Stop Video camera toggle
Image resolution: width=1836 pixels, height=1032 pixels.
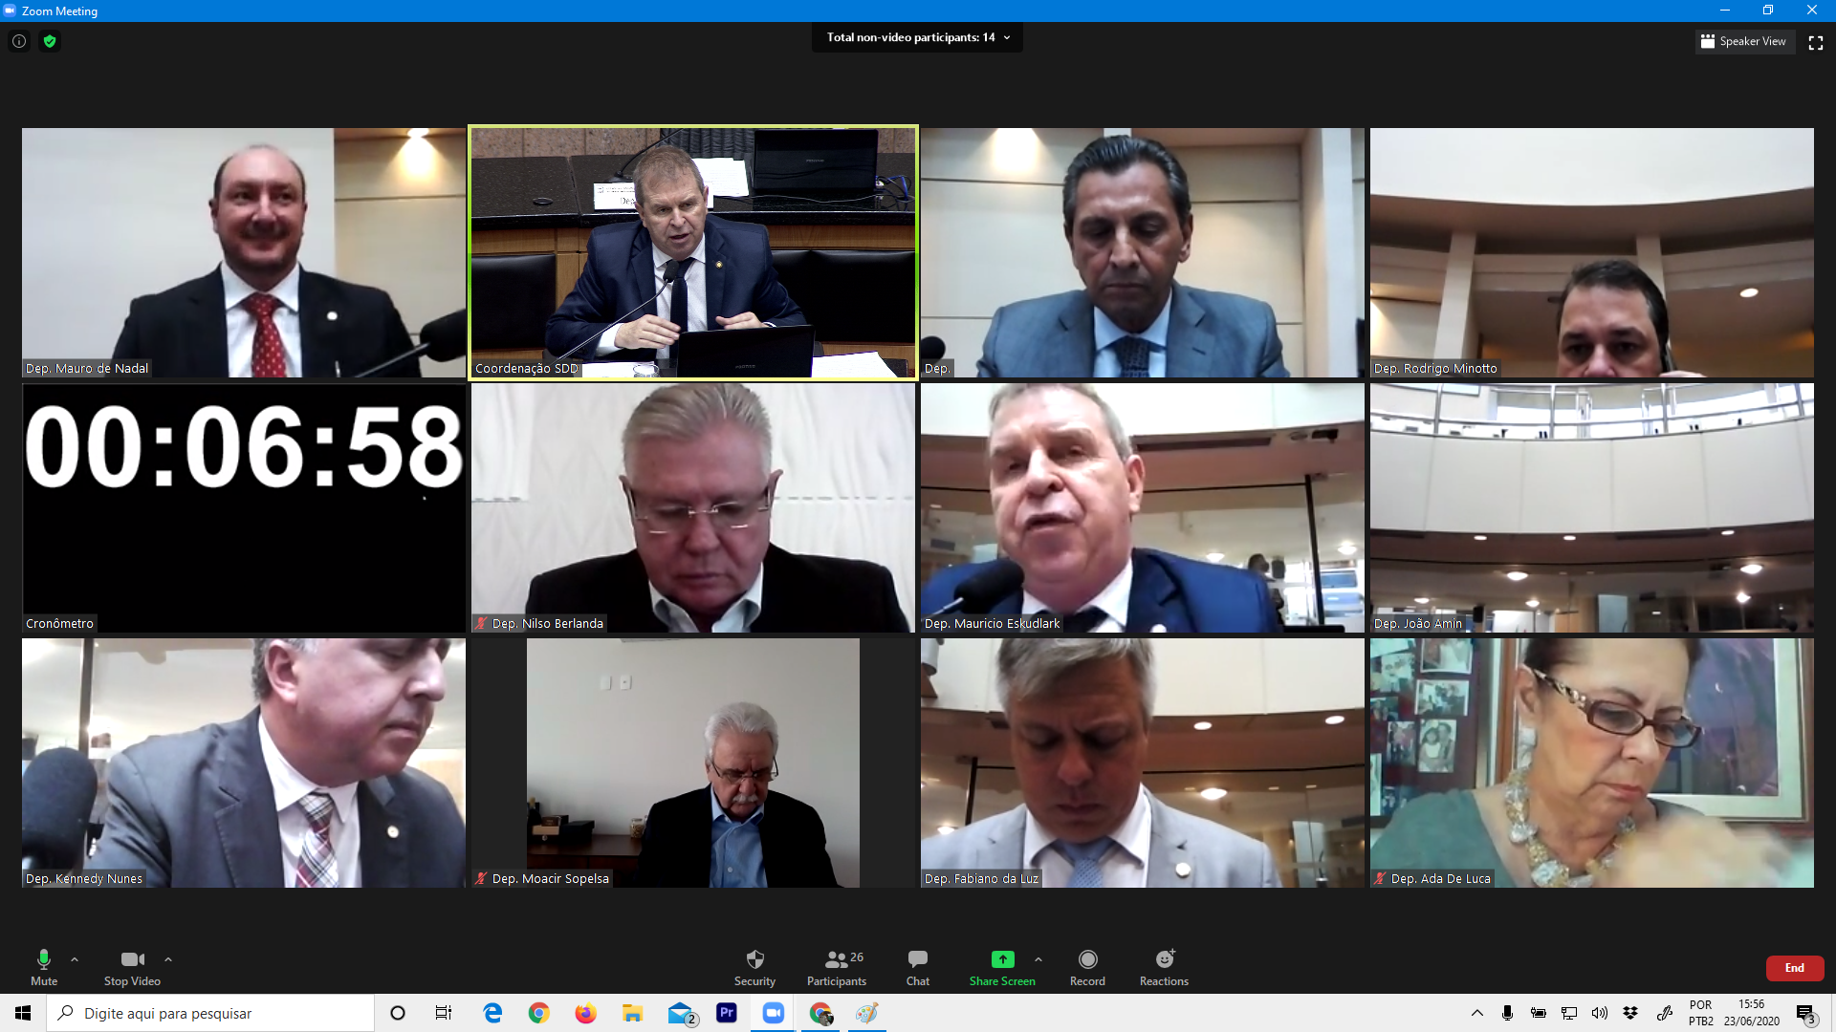click(x=132, y=967)
